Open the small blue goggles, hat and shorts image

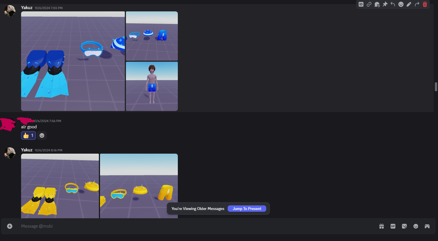coord(152,36)
